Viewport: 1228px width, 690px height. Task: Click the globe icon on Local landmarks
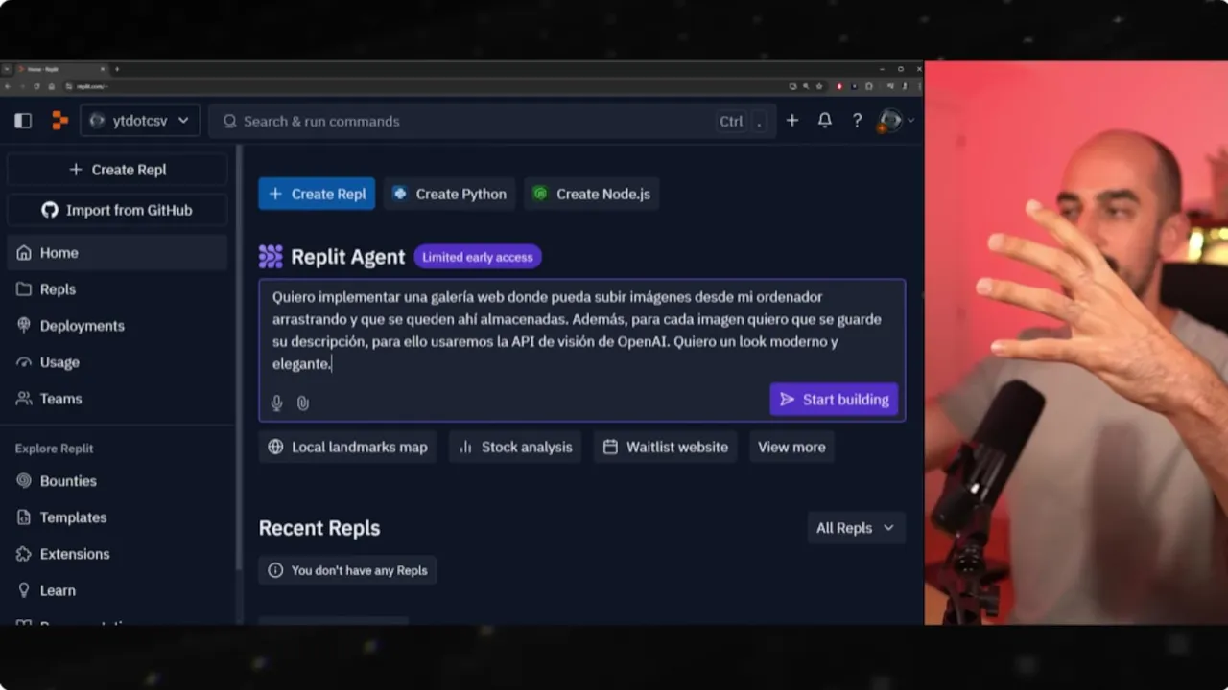[x=275, y=447]
